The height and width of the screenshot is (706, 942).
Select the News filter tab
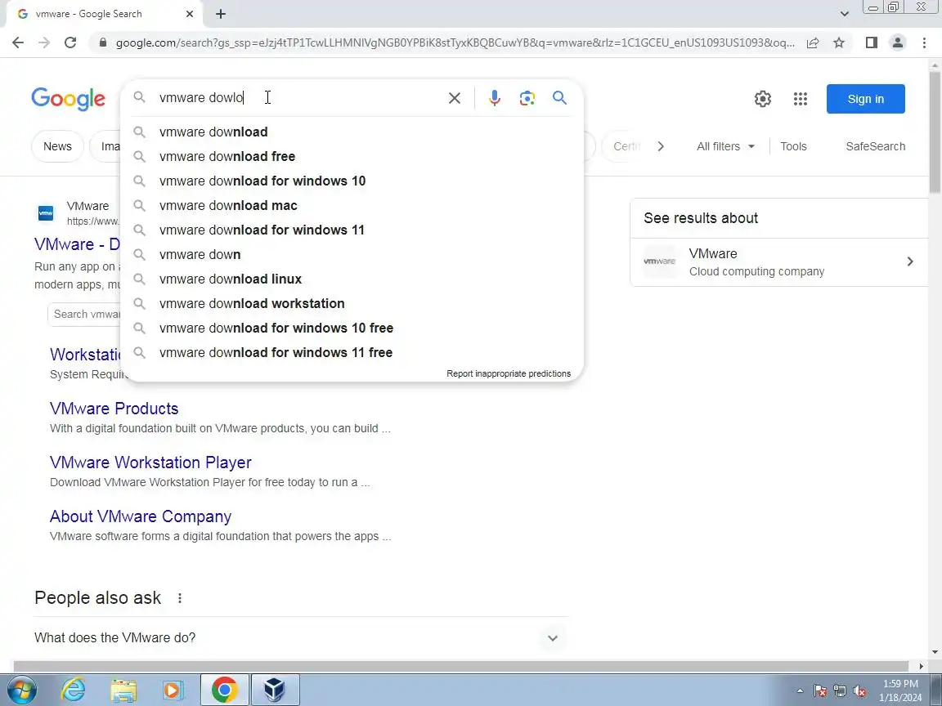pos(57,146)
